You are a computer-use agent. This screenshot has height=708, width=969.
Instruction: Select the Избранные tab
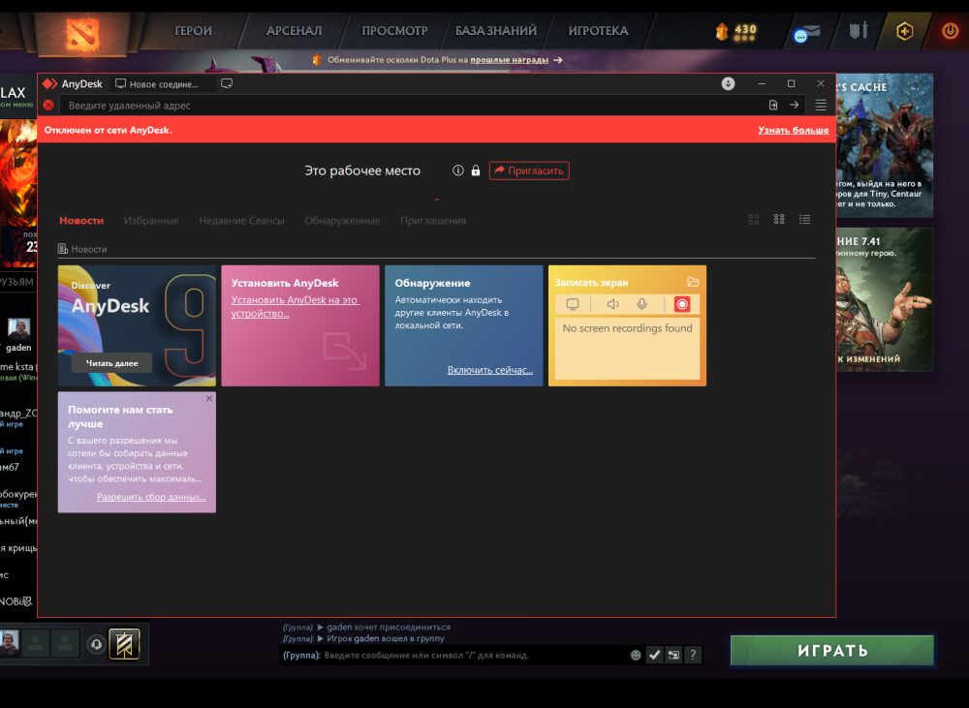click(151, 221)
